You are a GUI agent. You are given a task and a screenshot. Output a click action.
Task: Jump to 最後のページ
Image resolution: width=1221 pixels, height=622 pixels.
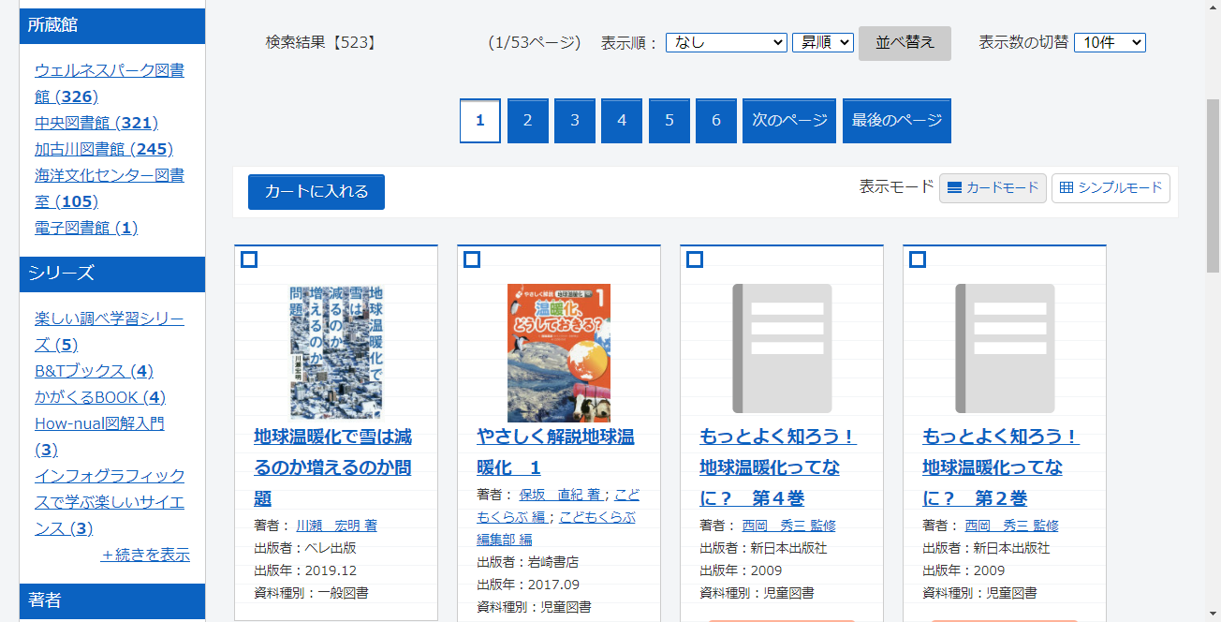coord(896,120)
